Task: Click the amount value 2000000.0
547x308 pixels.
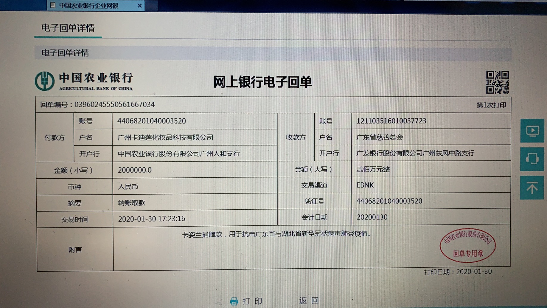Action: click(135, 170)
